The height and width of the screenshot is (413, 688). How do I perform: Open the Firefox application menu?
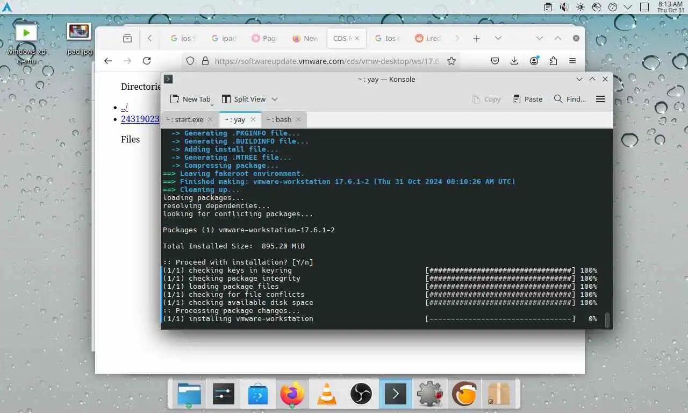point(572,61)
